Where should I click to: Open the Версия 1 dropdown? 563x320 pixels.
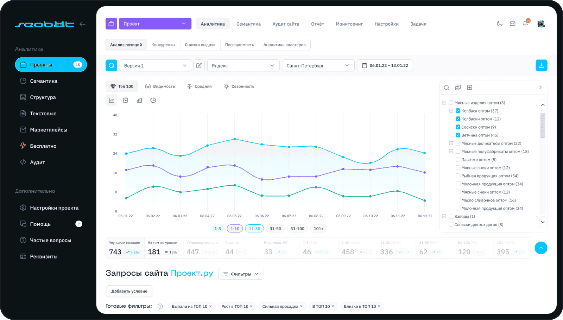(x=156, y=65)
